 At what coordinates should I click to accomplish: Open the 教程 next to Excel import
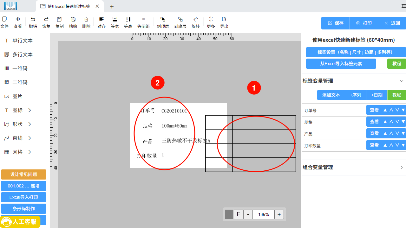coord(396,64)
